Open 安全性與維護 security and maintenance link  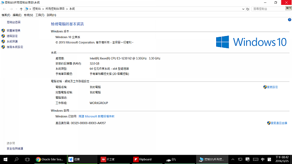(x=15, y=149)
